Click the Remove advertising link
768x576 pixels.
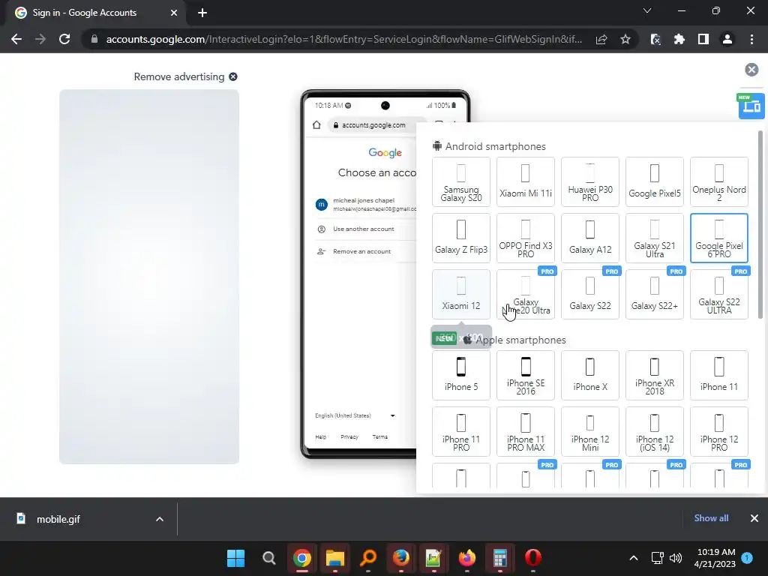point(185,77)
